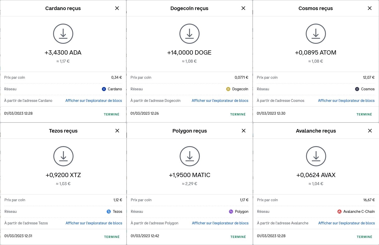Close the Avalanche reçus panel

point(370,131)
